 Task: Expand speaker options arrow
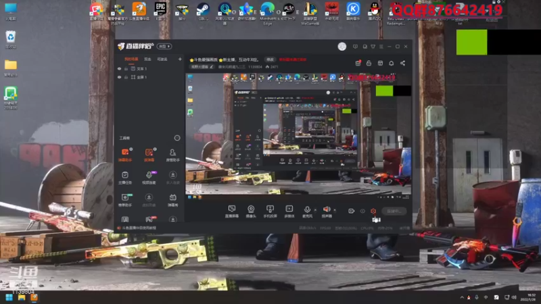tap(335, 210)
